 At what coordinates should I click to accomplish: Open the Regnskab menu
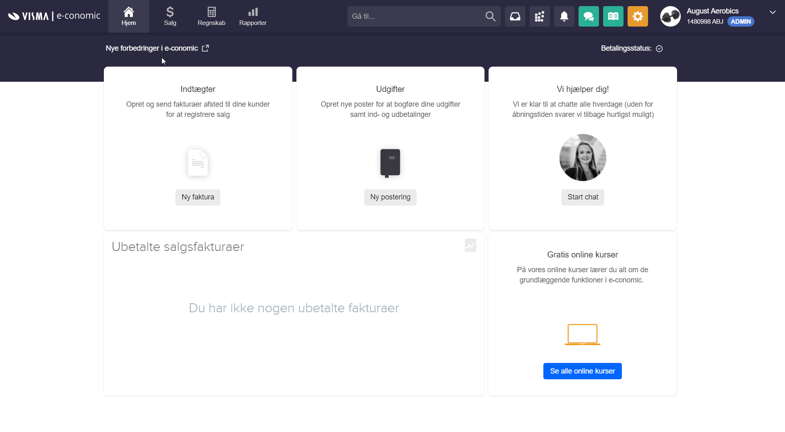point(211,16)
